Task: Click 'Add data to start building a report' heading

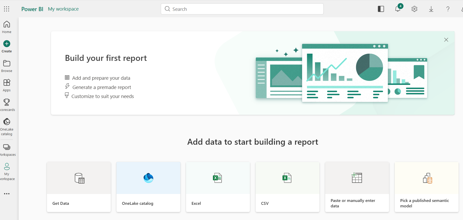Action: click(x=253, y=142)
